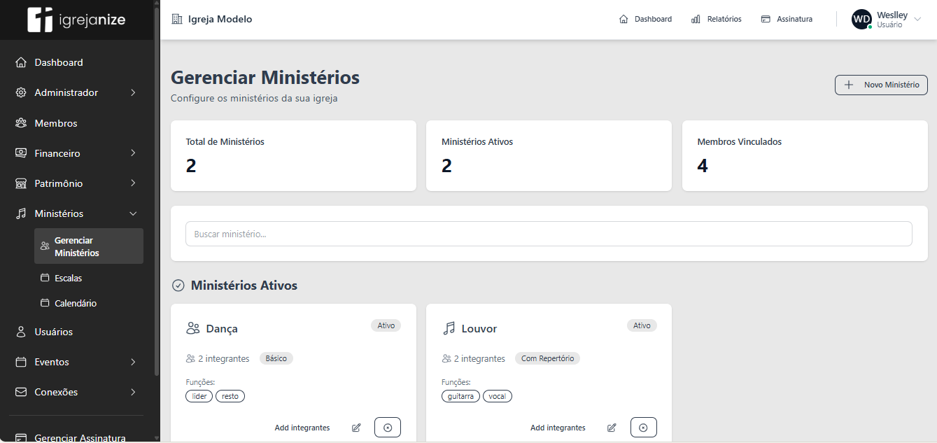The image size is (937, 443).
Task: Open Relatórios from the top bar
Action: click(716, 20)
